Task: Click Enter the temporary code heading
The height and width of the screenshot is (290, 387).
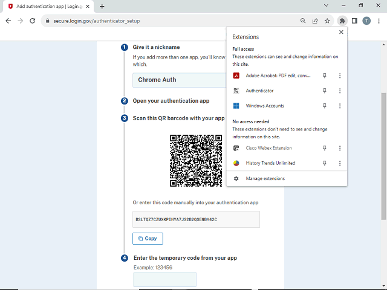Action: point(186,258)
